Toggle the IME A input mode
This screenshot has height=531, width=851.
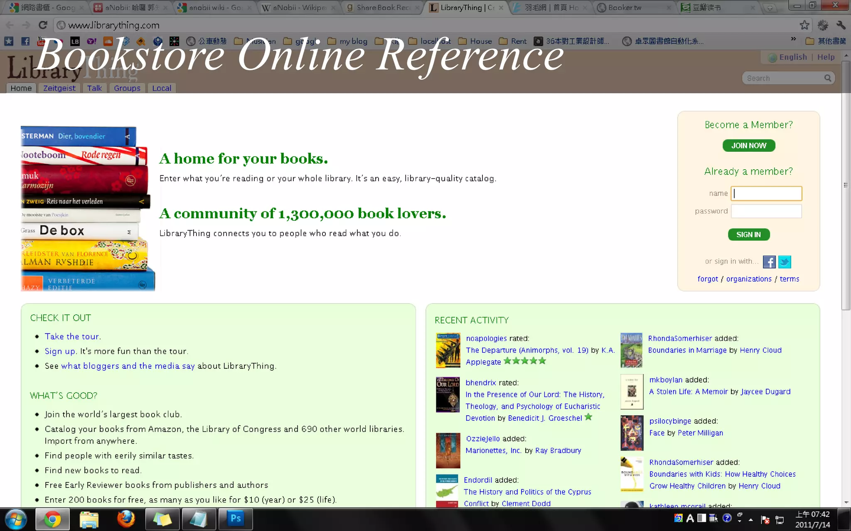690,518
